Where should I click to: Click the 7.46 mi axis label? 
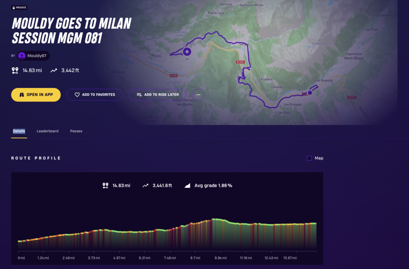[170, 258]
